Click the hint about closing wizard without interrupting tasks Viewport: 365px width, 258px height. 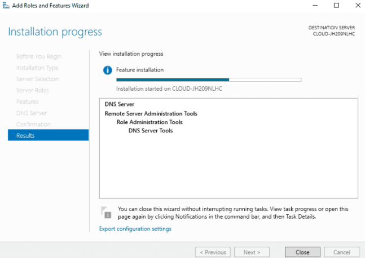pos(233,213)
